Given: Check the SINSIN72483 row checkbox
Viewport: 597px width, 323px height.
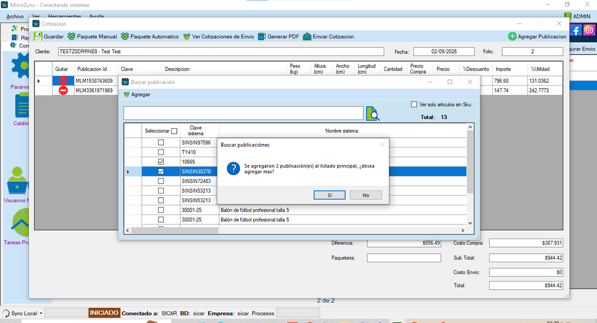Looking at the screenshot, I should pyautogui.click(x=161, y=181).
